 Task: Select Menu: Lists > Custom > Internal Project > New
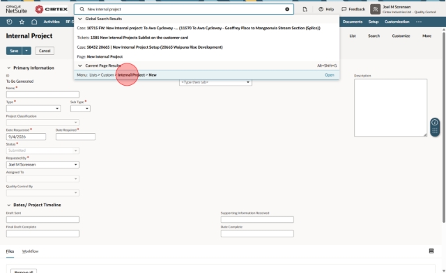pyautogui.click(x=206, y=75)
